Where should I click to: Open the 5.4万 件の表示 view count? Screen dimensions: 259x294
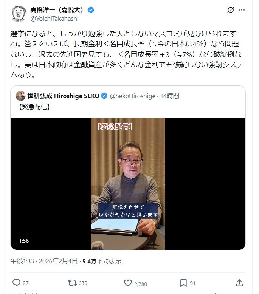coord(102,261)
